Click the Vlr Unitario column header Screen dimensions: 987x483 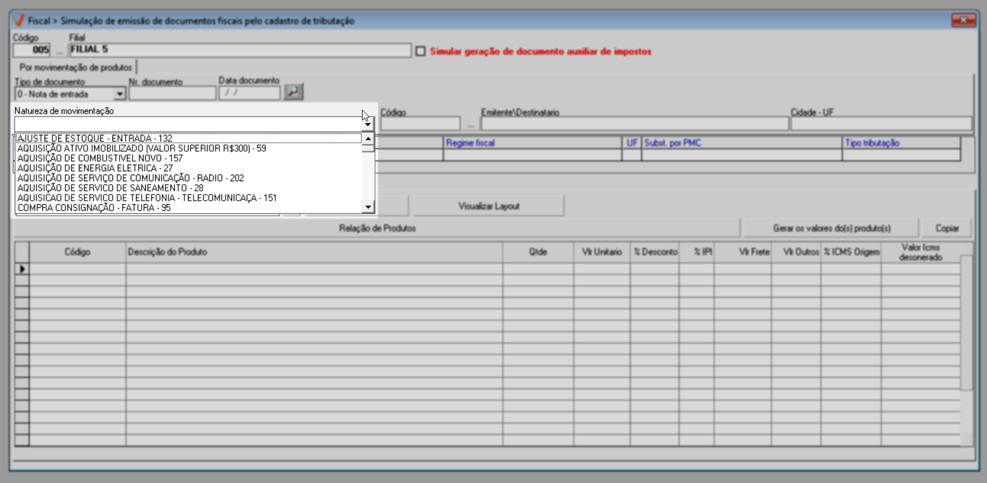[602, 252]
